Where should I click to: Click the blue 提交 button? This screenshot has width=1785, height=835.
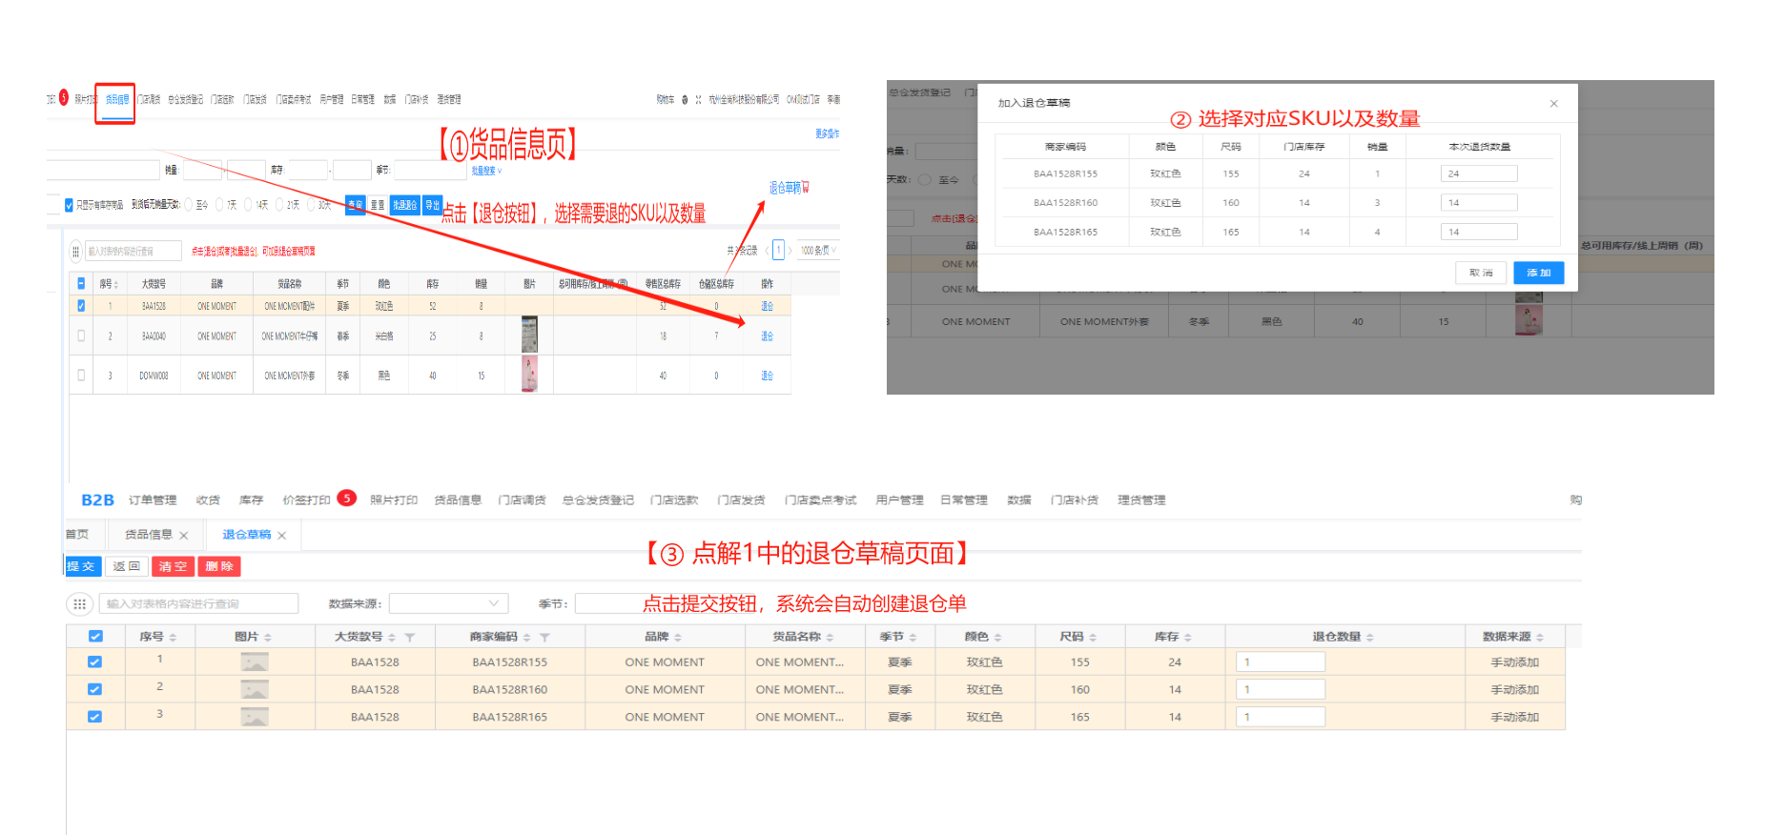click(82, 566)
